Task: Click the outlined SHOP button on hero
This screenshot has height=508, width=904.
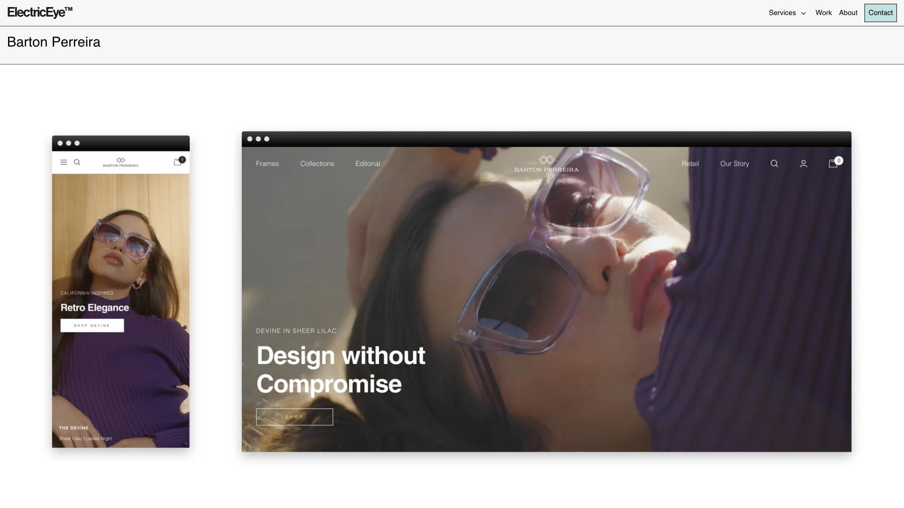Action: click(x=294, y=417)
